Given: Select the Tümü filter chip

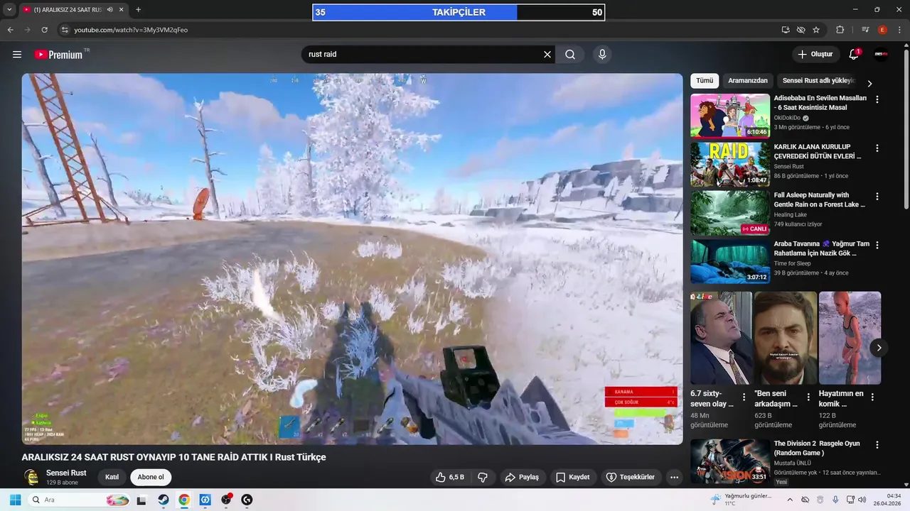Looking at the screenshot, I should [x=705, y=81].
